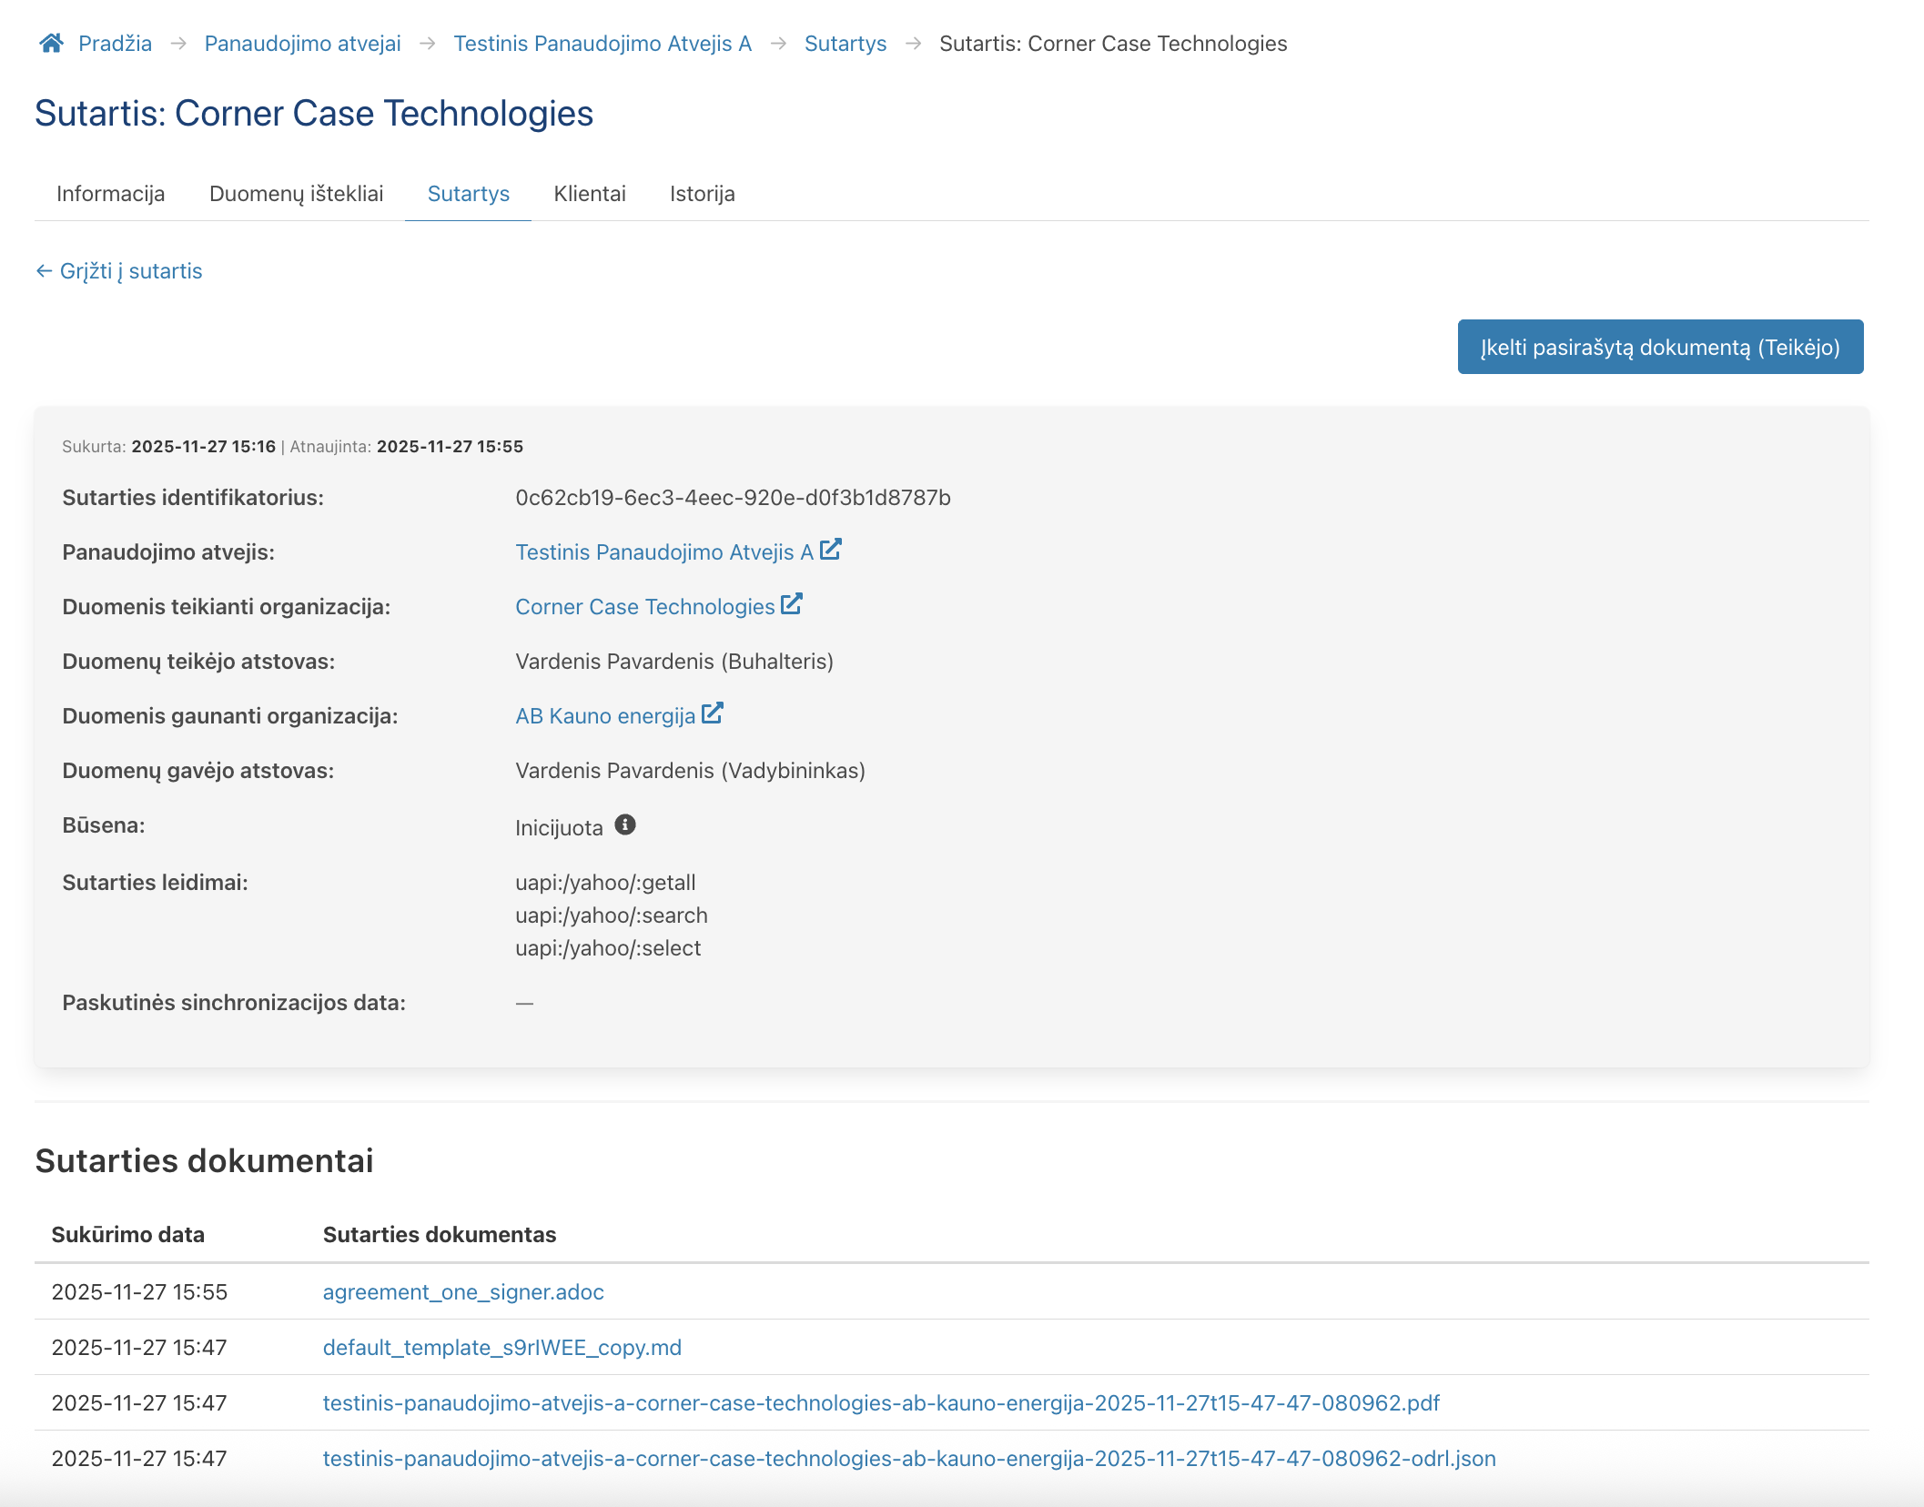Download agreement_one_signer.adoc document
This screenshot has height=1507, width=1924.
point(463,1292)
